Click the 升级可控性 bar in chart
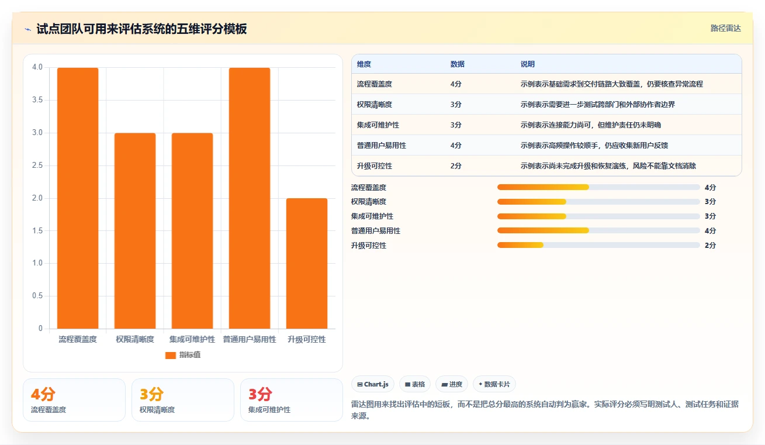This screenshot has height=445, width=765. pyautogui.click(x=307, y=264)
